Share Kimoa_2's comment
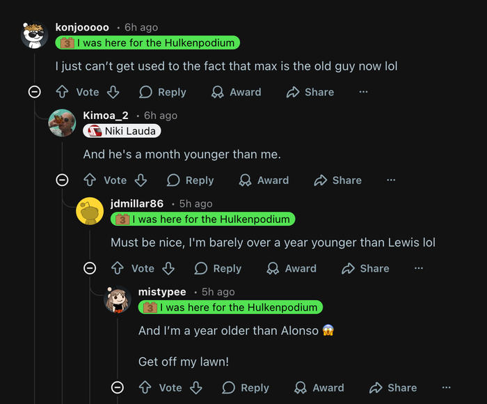Image resolution: width=487 pixels, height=404 pixels. click(x=337, y=180)
